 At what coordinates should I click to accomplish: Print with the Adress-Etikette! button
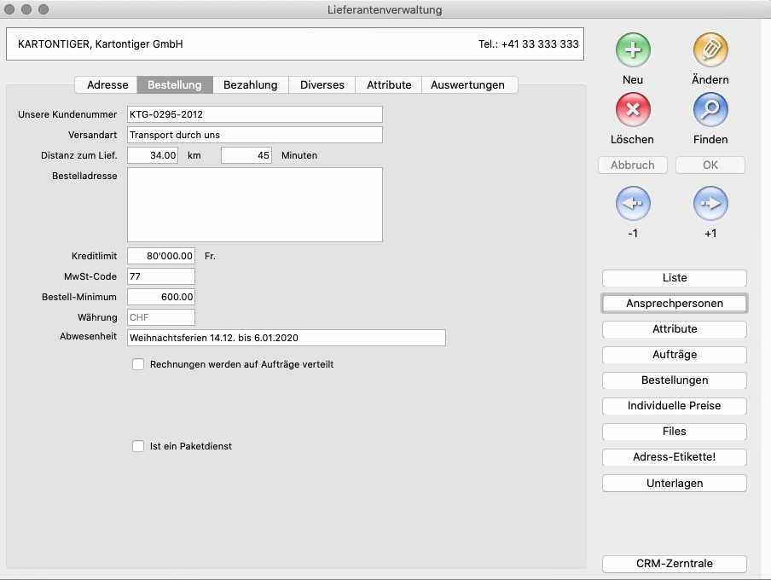click(x=675, y=457)
